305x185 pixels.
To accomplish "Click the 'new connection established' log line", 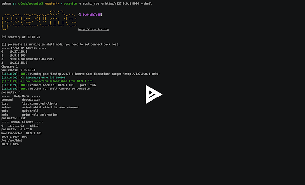I will click(47, 81).
